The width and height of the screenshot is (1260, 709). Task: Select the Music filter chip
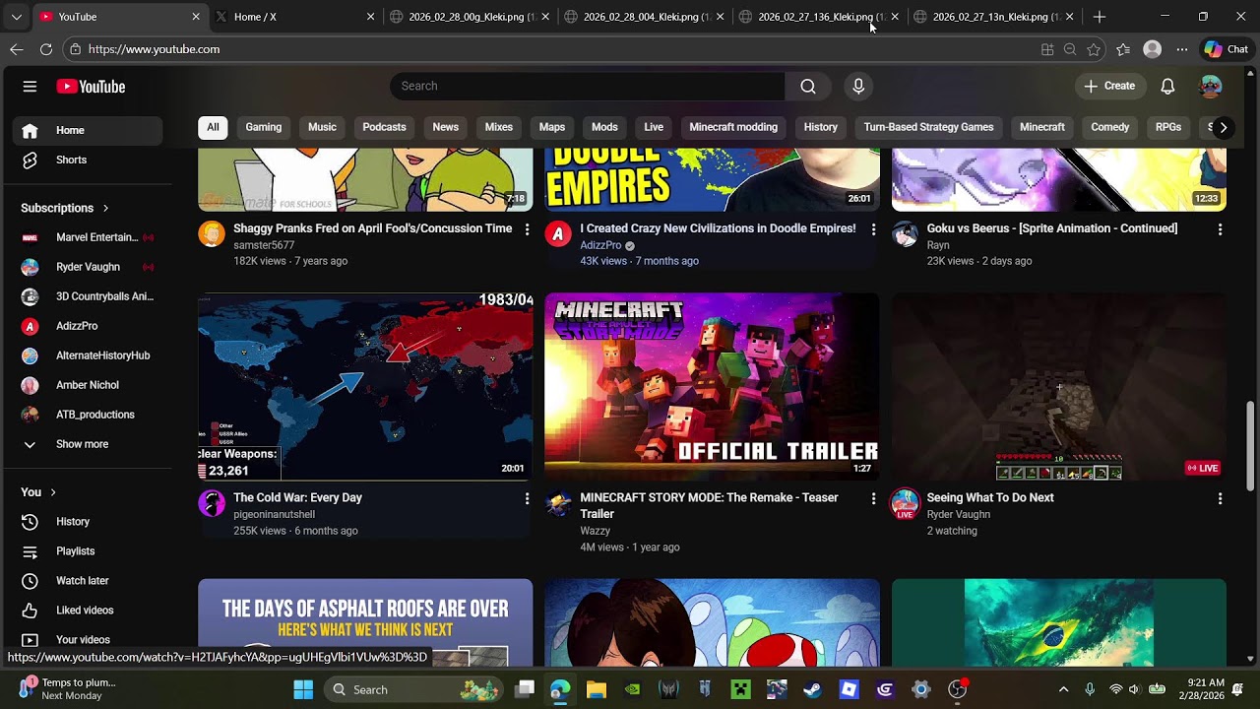point(322,127)
